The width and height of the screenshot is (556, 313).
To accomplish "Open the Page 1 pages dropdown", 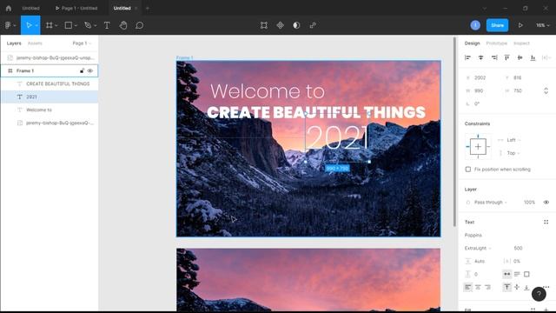I will (x=82, y=43).
